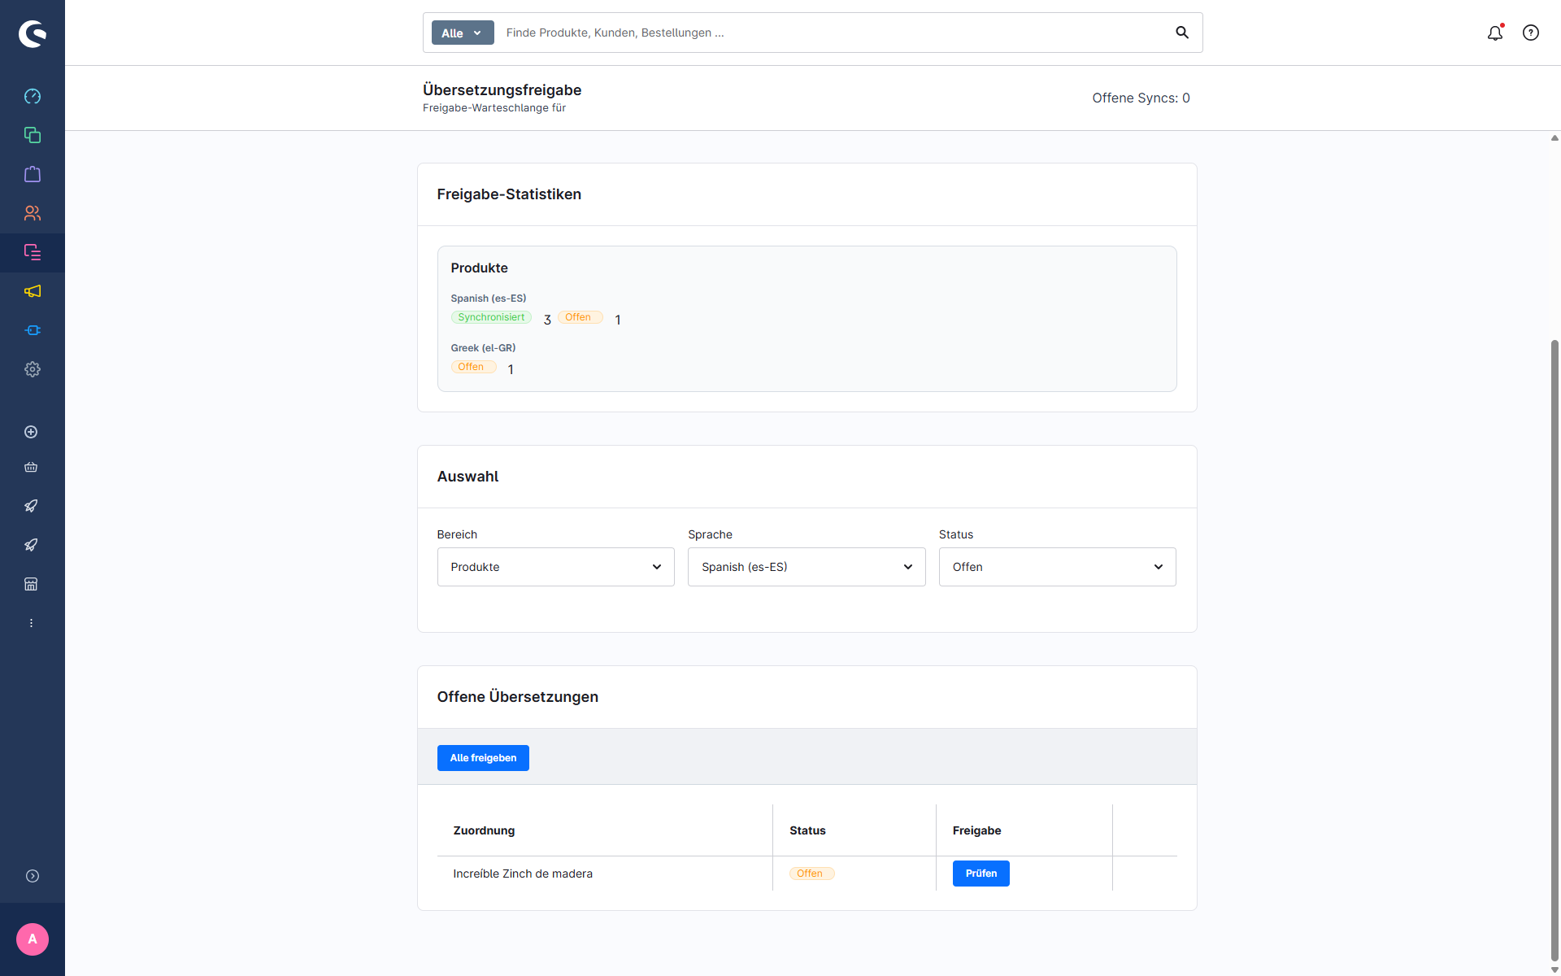Open the user avatar A menu
Image resolution: width=1561 pixels, height=976 pixels.
(33, 939)
